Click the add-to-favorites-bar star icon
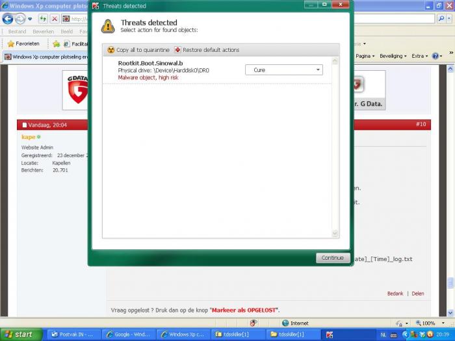Screen dimensions: 455x341 click(57, 44)
